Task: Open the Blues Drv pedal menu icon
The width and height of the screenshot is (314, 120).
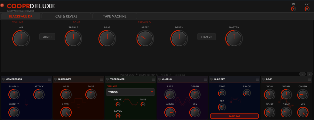Action: click(102, 79)
